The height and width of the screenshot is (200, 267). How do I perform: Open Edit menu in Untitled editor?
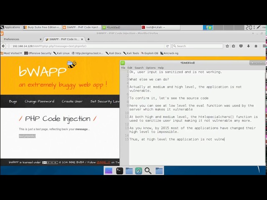[x=130, y=67]
